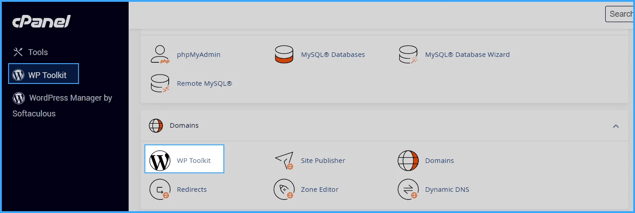Click the WP Toolkit icon under Domains

click(x=160, y=161)
